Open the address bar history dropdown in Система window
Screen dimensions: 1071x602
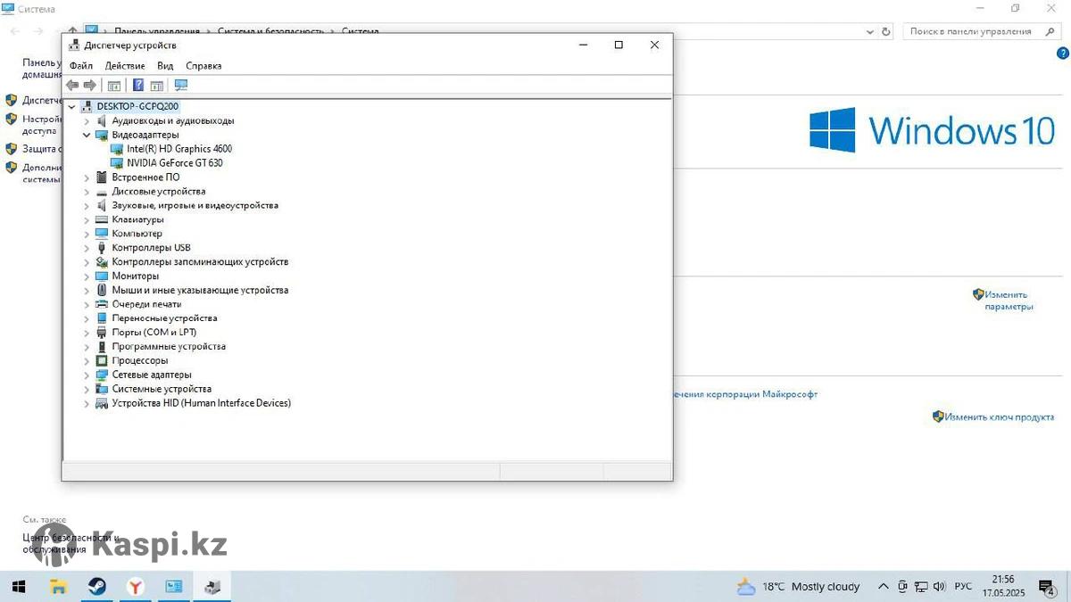tap(871, 31)
